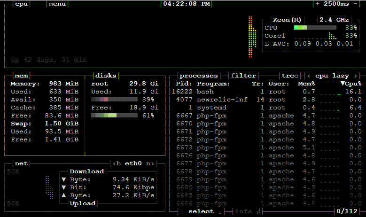Toggle the disks panel title

pos(106,76)
